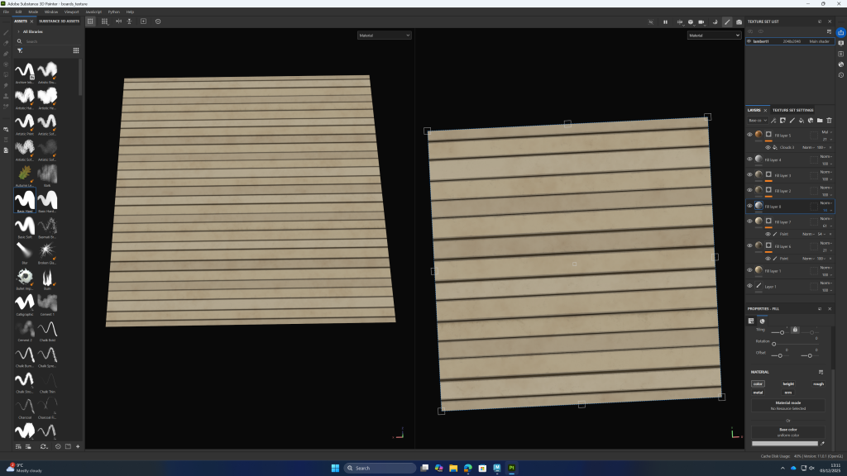Switch to Texture Set Settings tab
The image size is (847, 476).
pos(792,110)
